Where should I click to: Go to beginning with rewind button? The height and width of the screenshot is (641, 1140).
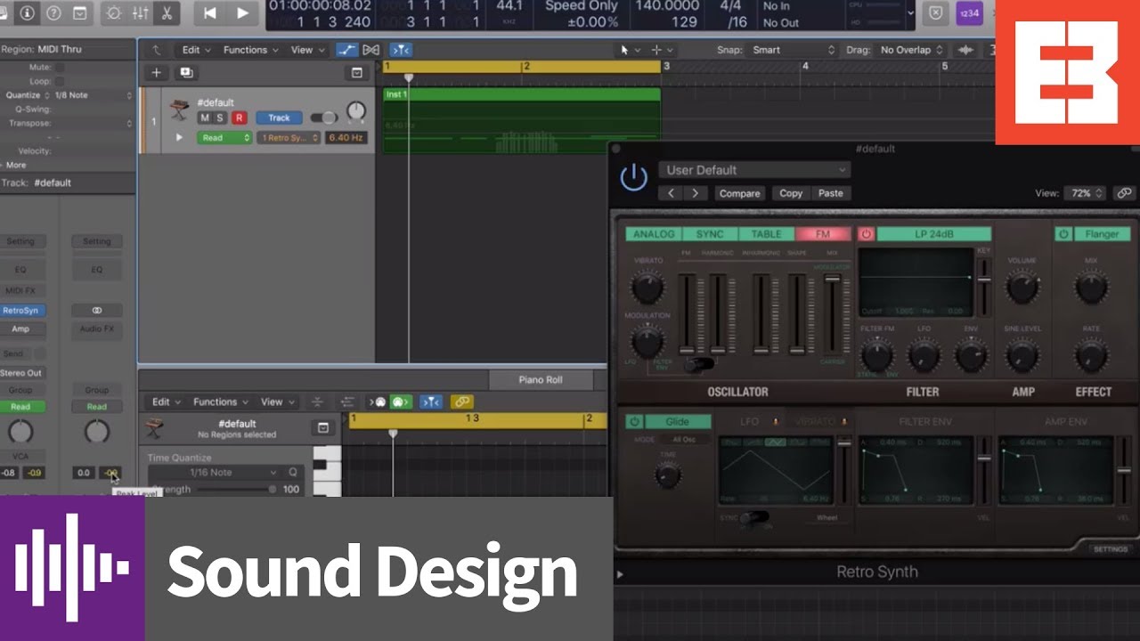click(210, 13)
